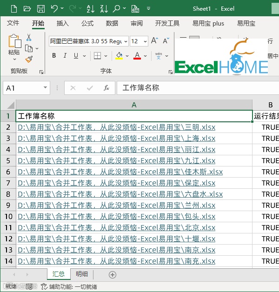Image resolution: width=279 pixels, height=292 pixels.
Task: Expand phonetic guide options arrow
Action: (x=166, y=56)
